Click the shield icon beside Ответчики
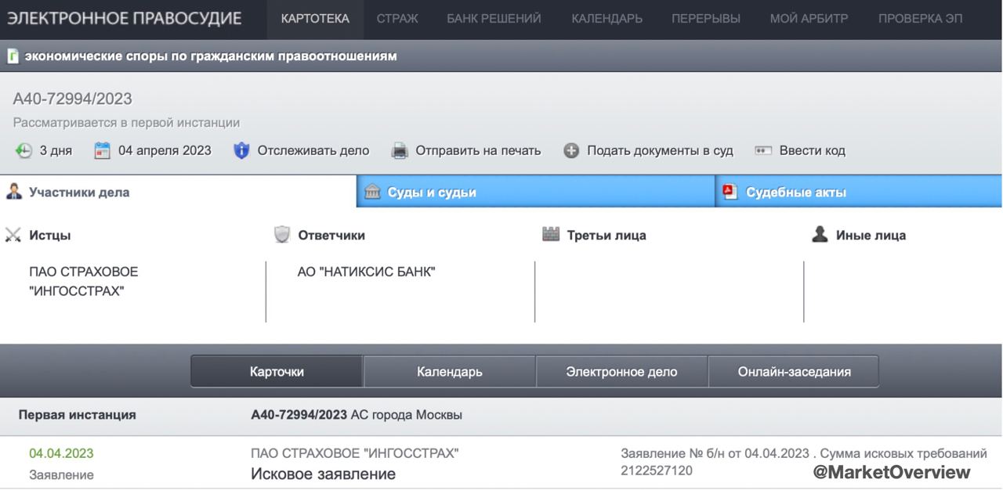Viewport: 1003px width, 490px height. [282, 235]
